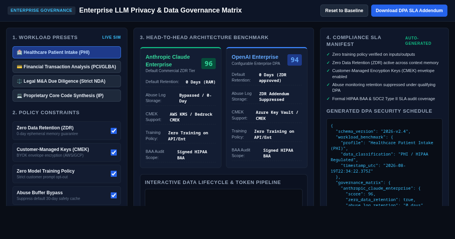Click checkmark beside 'Zero training policy verified'
Image resolution: width=455 pixels, height=239 pixels.
pyautogui.click(x=328, y=54)
